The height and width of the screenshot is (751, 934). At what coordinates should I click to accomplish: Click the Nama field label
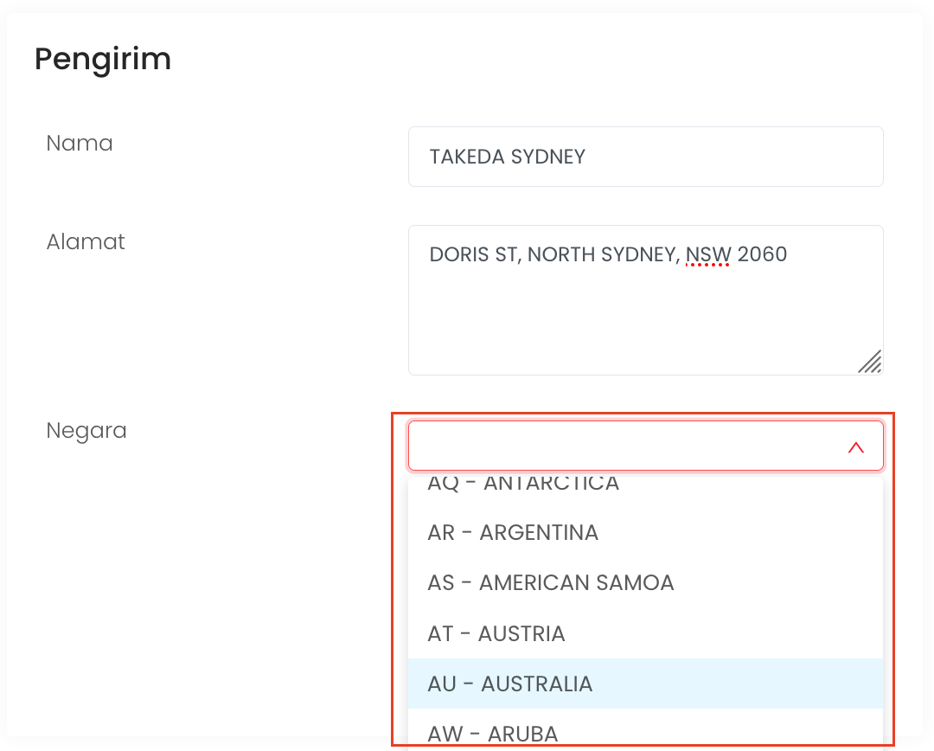(x=80, y=143)
